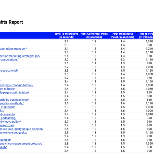Select the 3.4 Time To Interactive cell

point(66,96)
